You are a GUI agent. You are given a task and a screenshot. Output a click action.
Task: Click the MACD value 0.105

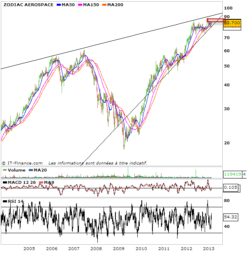(231, 188)
